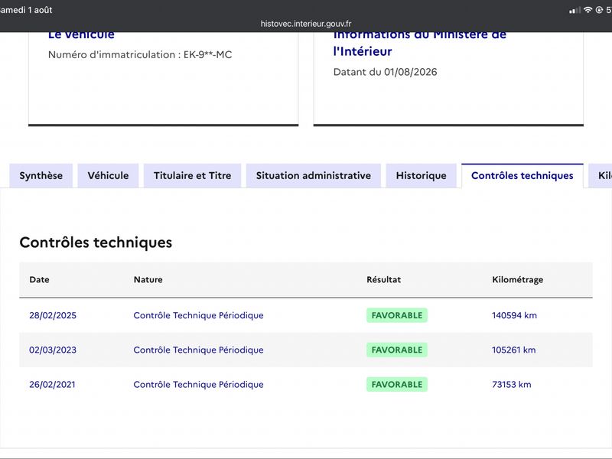Click the FAVORABLE badge for 02/03/2023
Image resolution: width=612 pixels, height=459 pixels.
tap(397, 350)
